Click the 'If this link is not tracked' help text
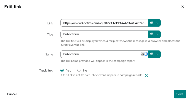 click(102, 75)
